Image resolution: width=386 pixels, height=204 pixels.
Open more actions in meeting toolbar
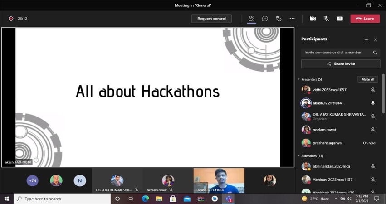(292, 19)
